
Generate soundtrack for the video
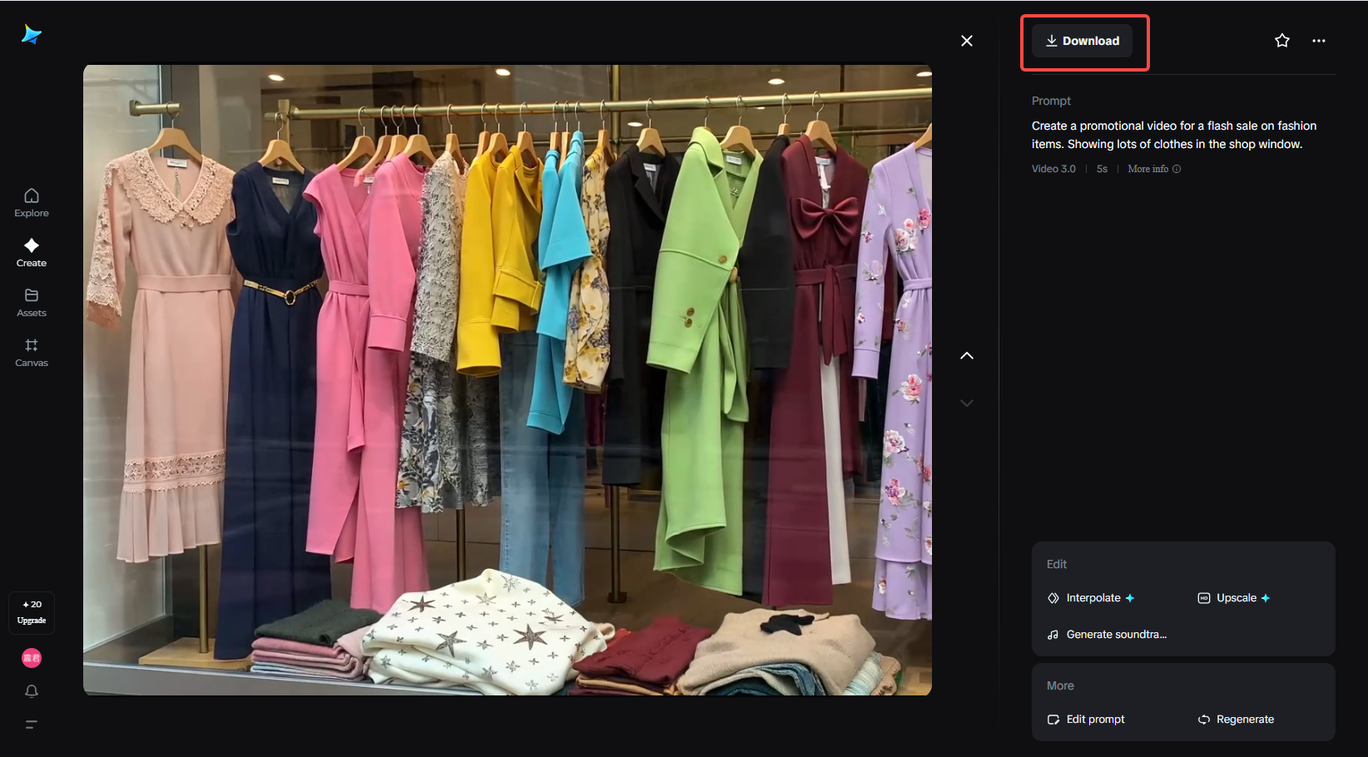click(1107, 635)
